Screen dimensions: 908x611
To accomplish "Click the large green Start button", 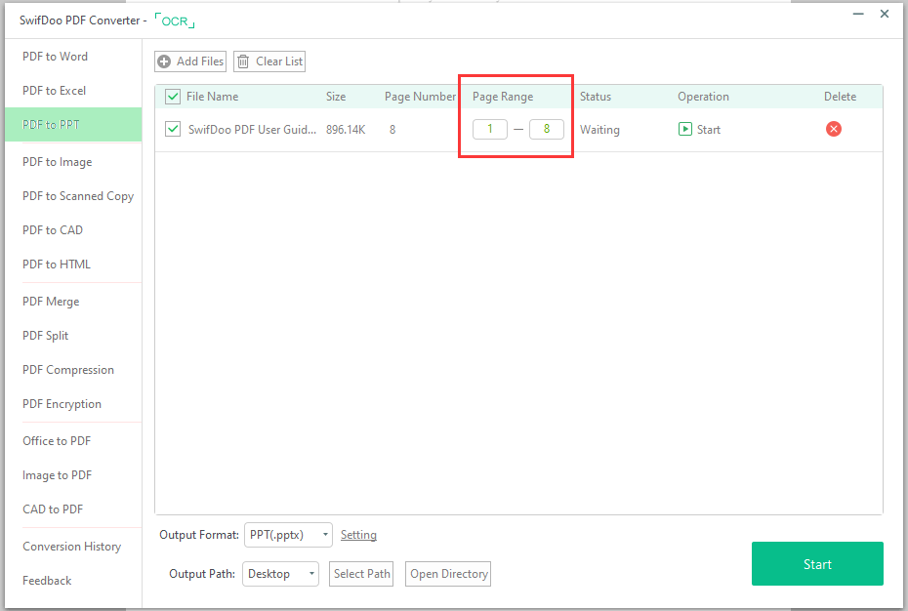I will tap(817, 563).
